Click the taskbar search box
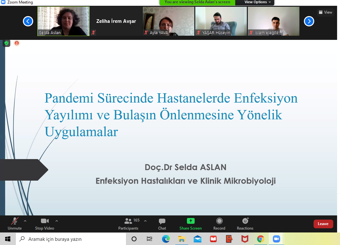Image resolution: width=340 pixels, height=245 pixels. pyautogui.click(x=71, y=239)
